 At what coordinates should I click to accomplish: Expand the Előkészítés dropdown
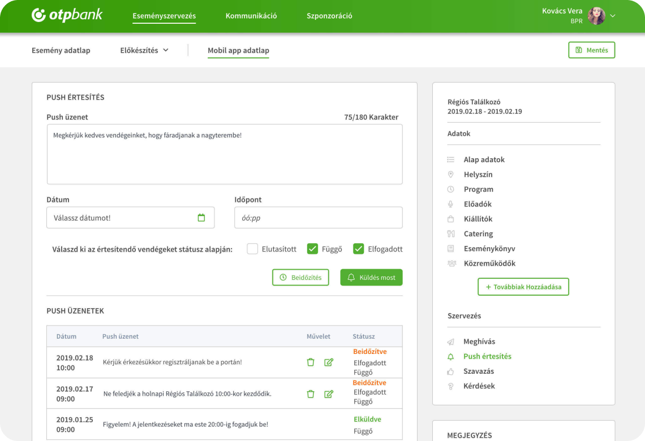[144, 50]
